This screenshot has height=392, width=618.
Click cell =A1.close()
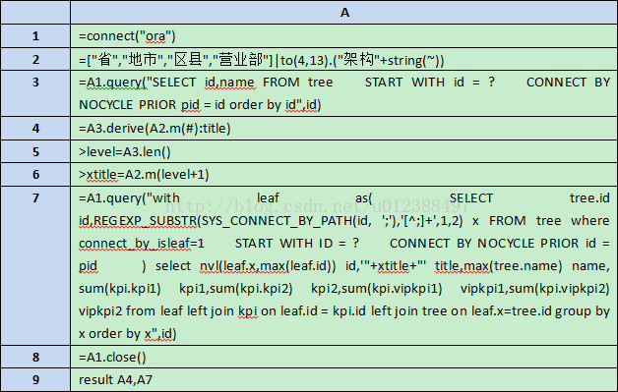[x=344, y=357]
